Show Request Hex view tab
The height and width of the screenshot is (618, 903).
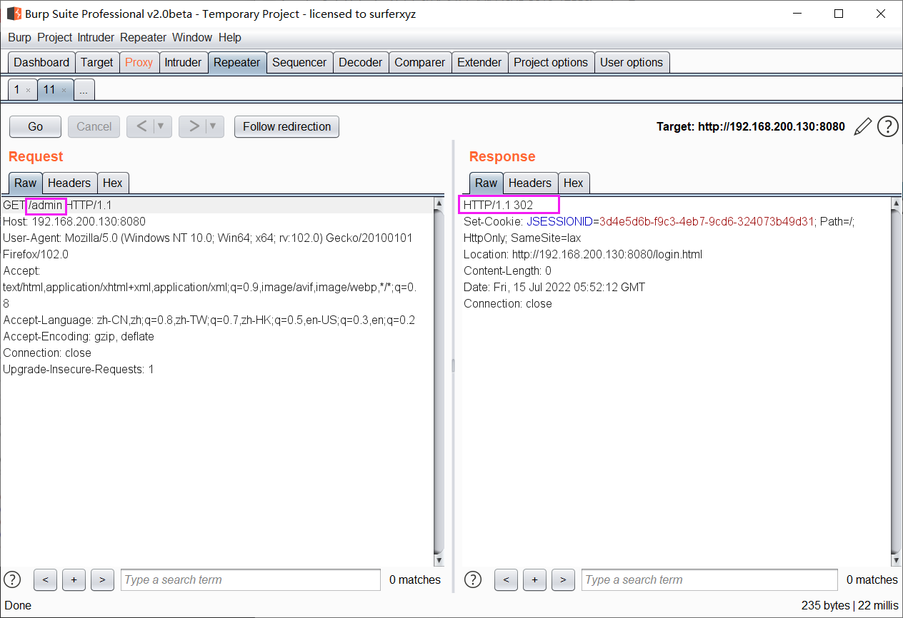(x=113, y=183)
